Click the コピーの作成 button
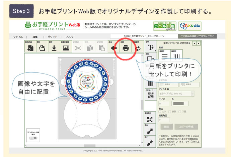231x157 pixels. click(186, 127)
